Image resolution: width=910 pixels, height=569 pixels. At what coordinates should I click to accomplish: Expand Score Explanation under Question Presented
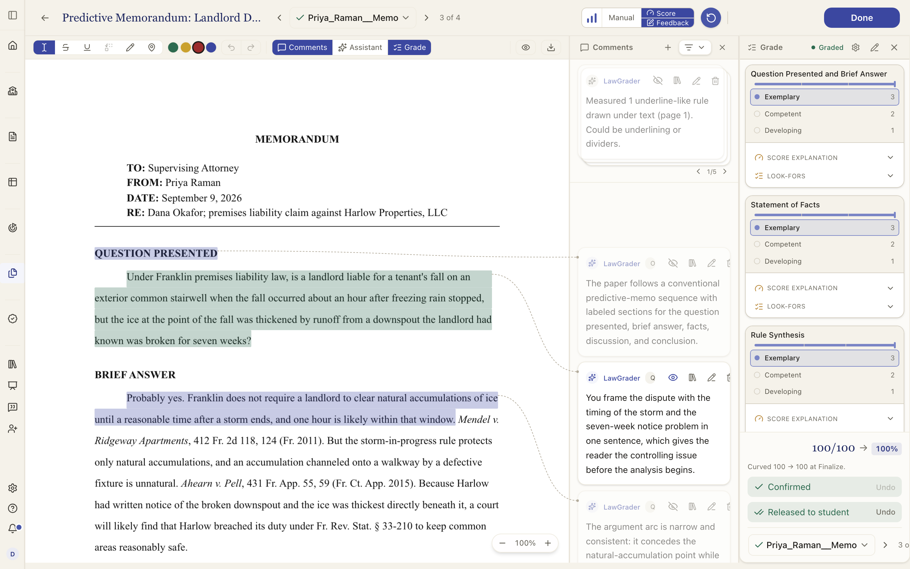[x=824, y=158]
